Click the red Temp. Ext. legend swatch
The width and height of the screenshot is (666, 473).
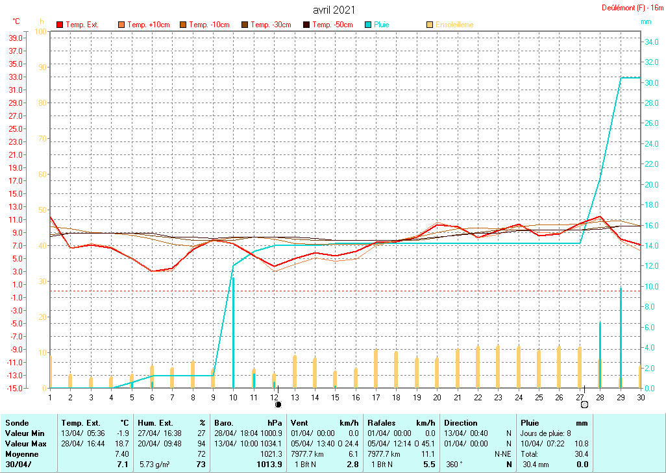tap(60, 25)
